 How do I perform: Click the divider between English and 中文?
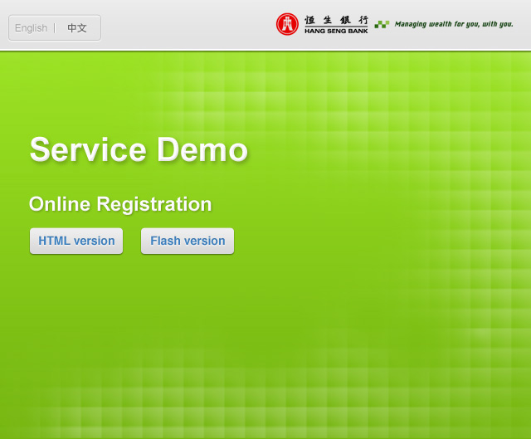click(55, 28)
